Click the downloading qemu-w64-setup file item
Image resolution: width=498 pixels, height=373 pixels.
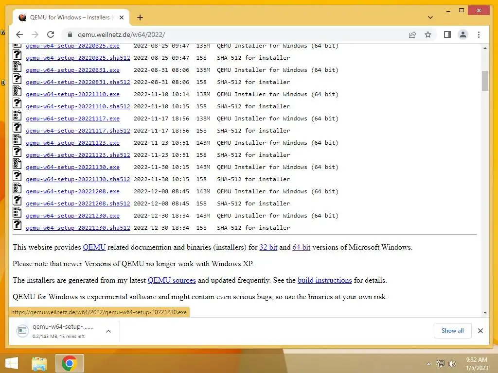click(x=57, y=331)
